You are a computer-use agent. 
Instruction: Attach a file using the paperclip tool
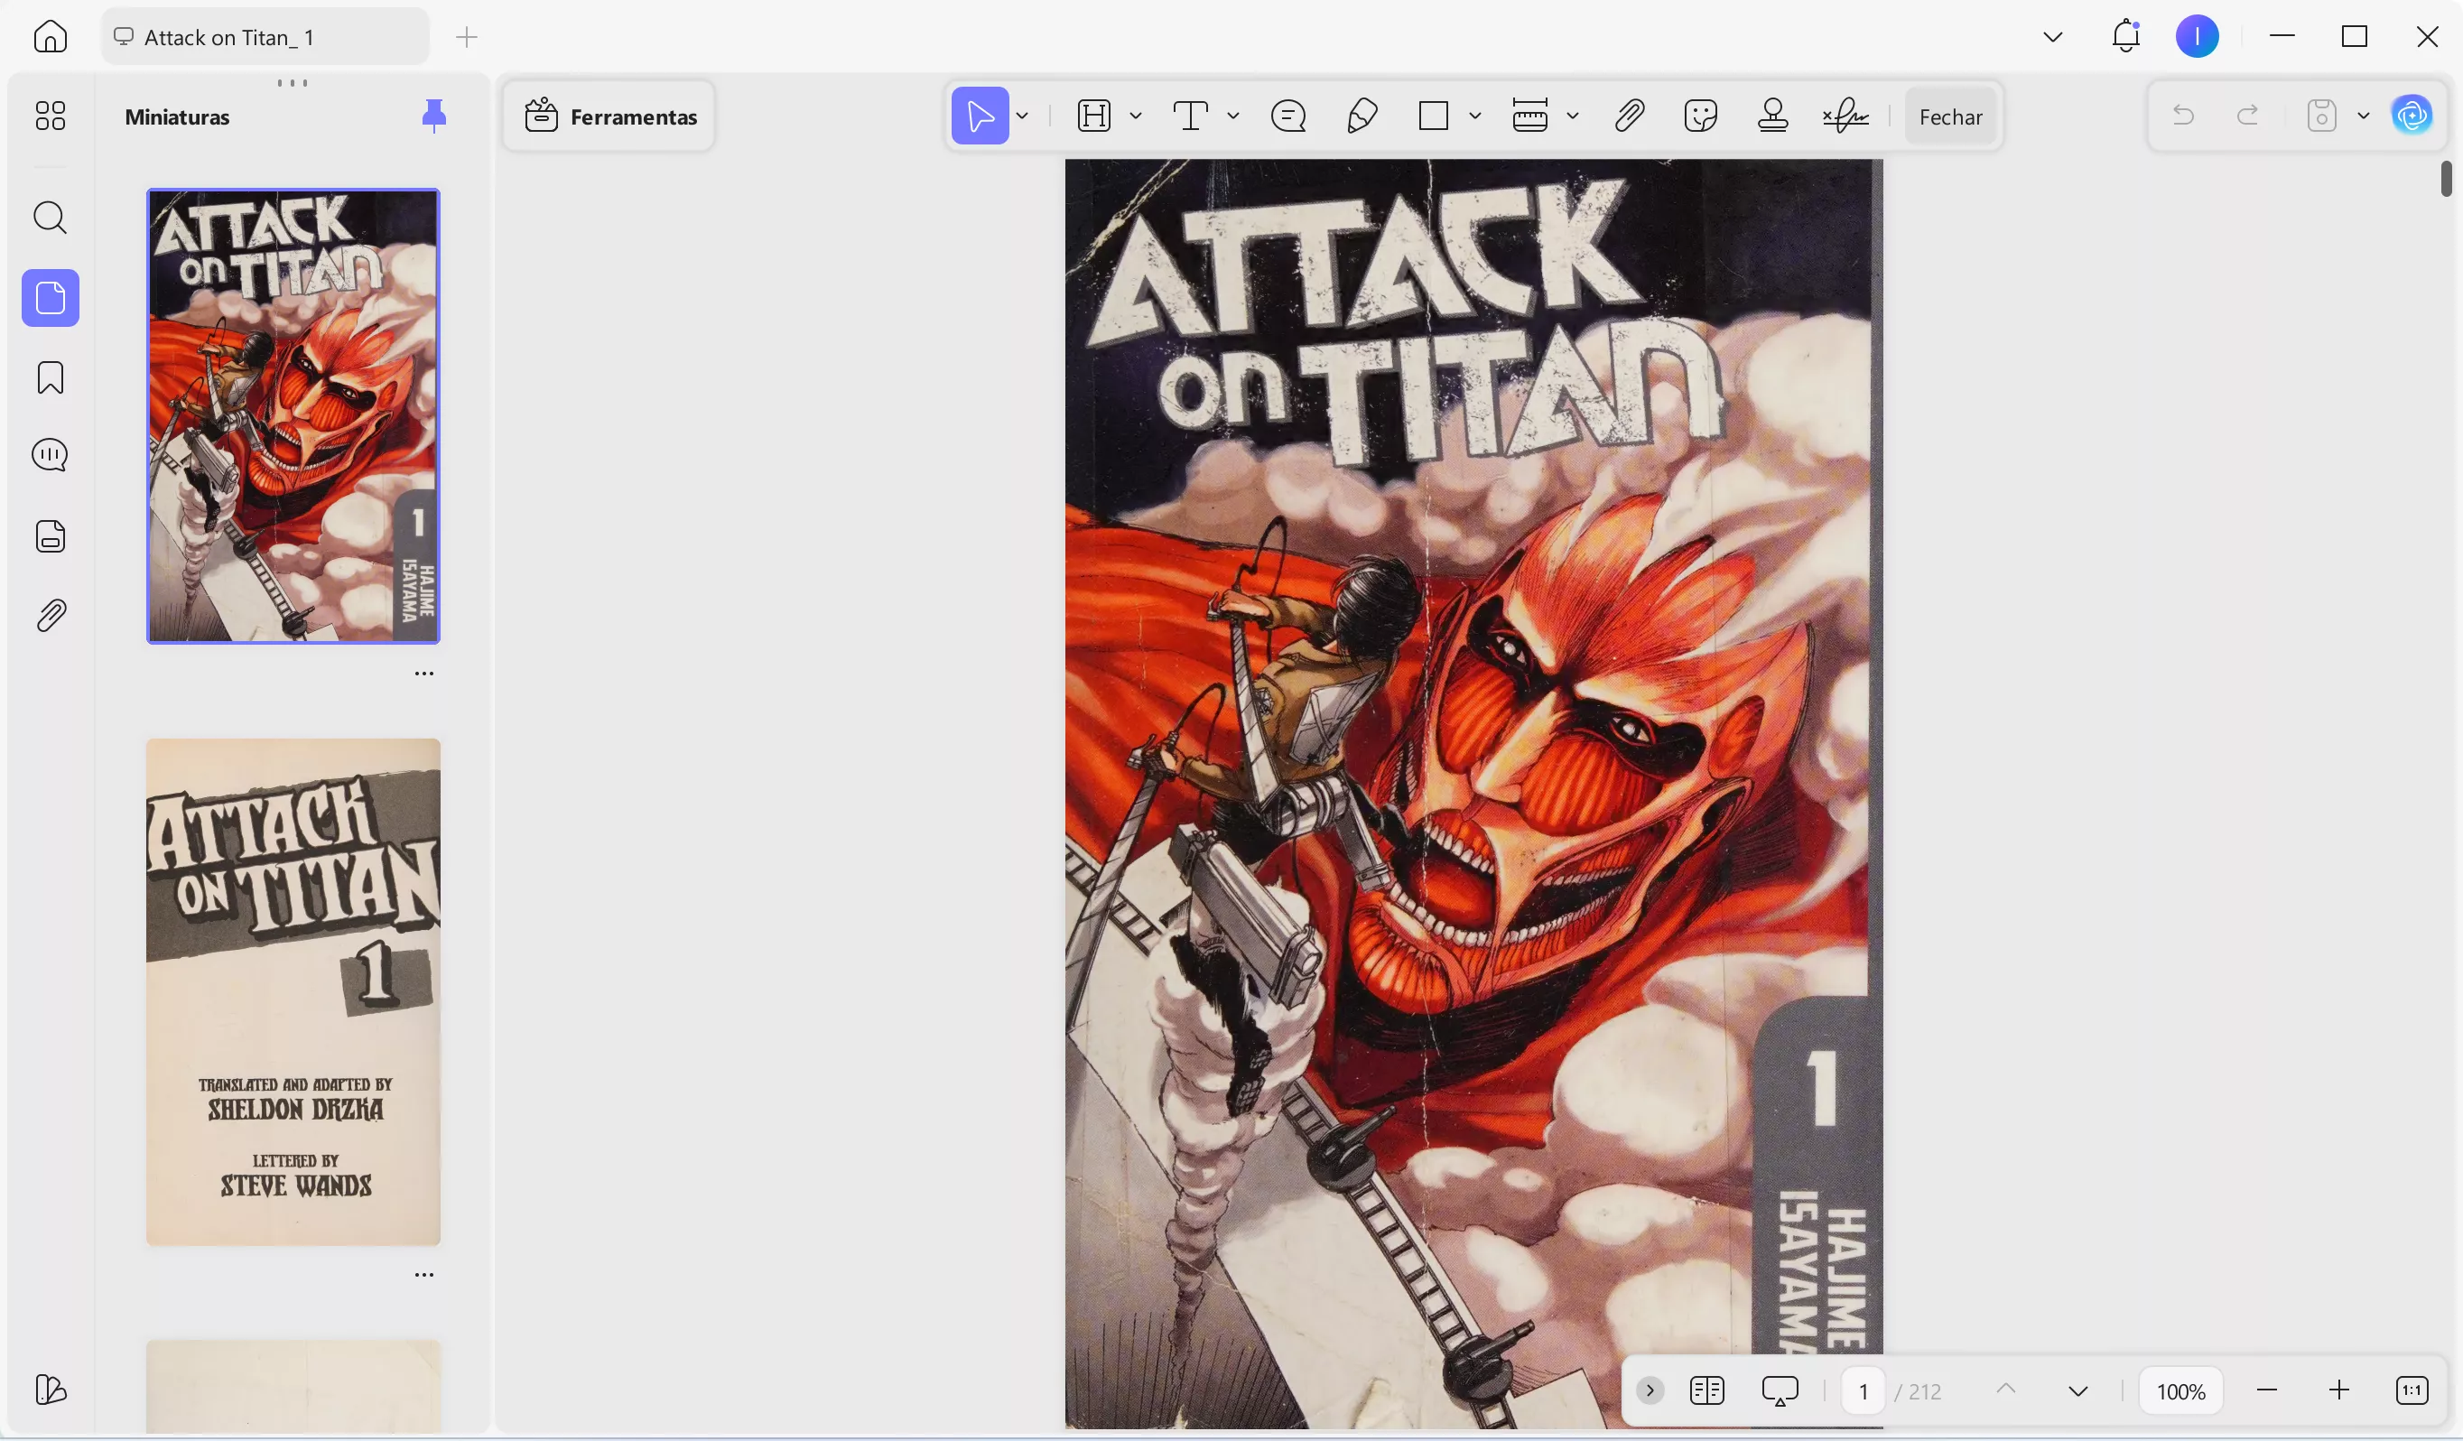pyautogui.click(x=1630, y=116)
